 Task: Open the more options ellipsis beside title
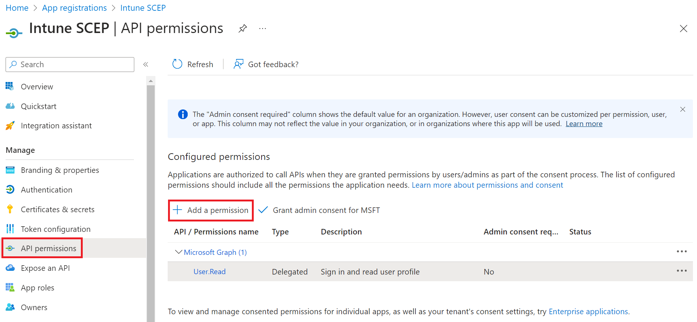[263, 29]
